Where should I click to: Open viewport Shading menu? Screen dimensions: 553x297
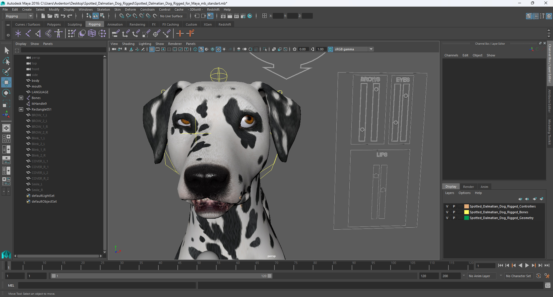point(128,44)
